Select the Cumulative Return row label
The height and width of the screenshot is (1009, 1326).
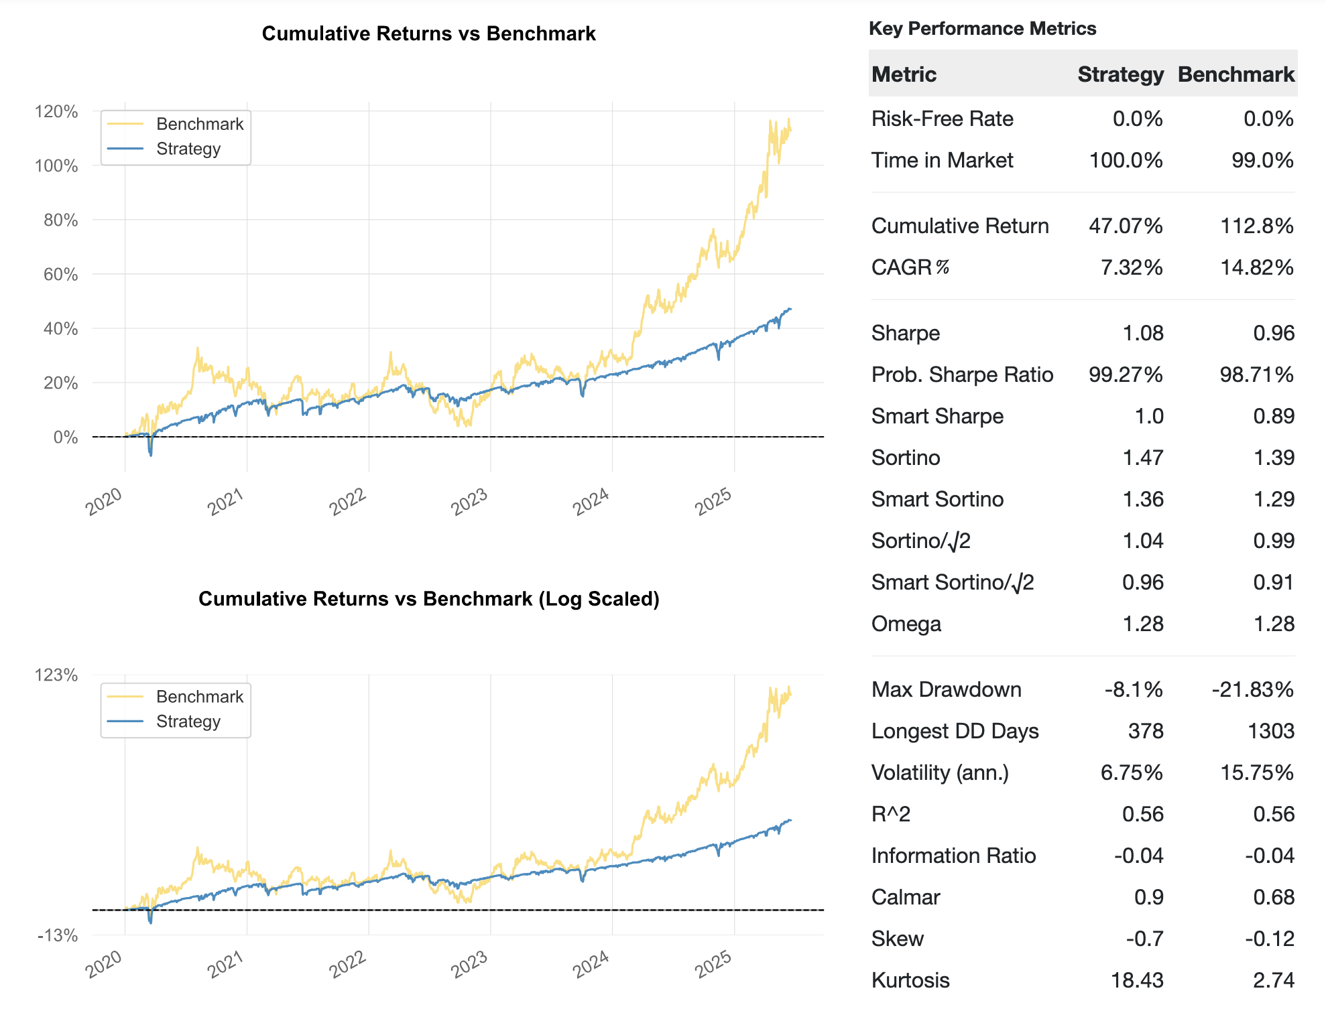959,226
